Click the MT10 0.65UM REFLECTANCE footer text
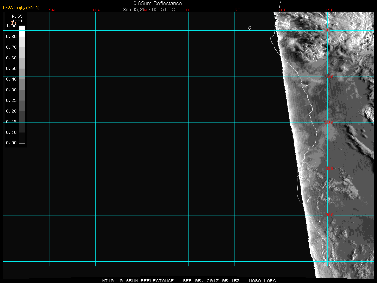The height and width of the screenshot is (283, 377). [x=138, y=281]
